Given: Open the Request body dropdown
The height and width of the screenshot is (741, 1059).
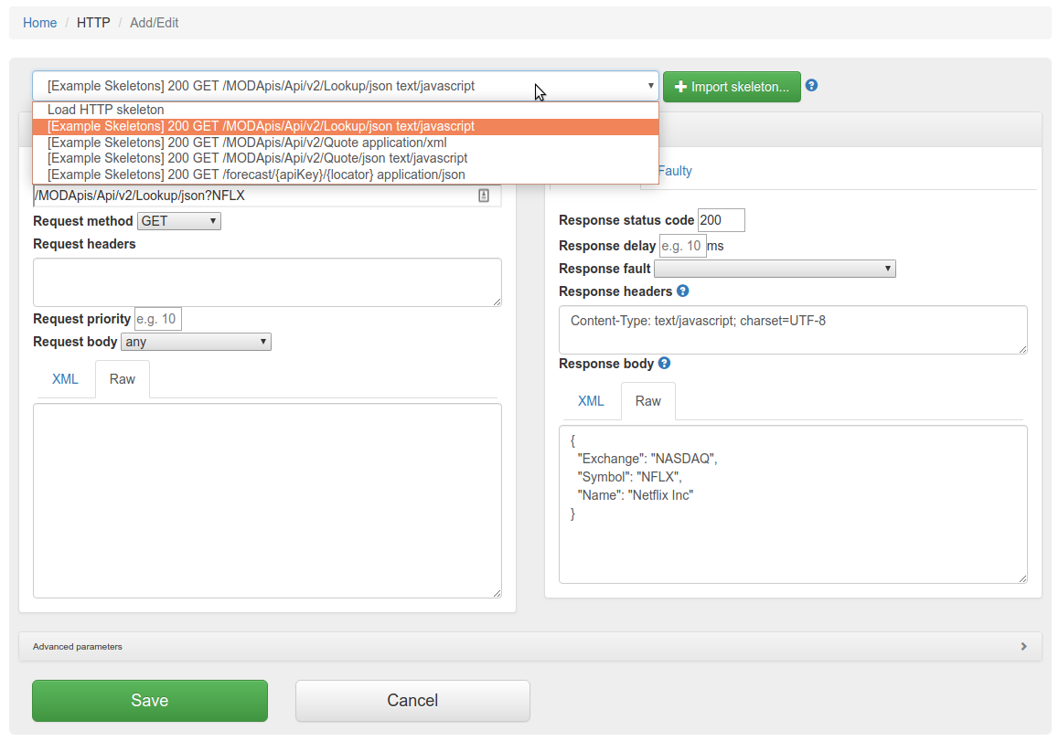Looking at the screenshot, I should [196, 342].
